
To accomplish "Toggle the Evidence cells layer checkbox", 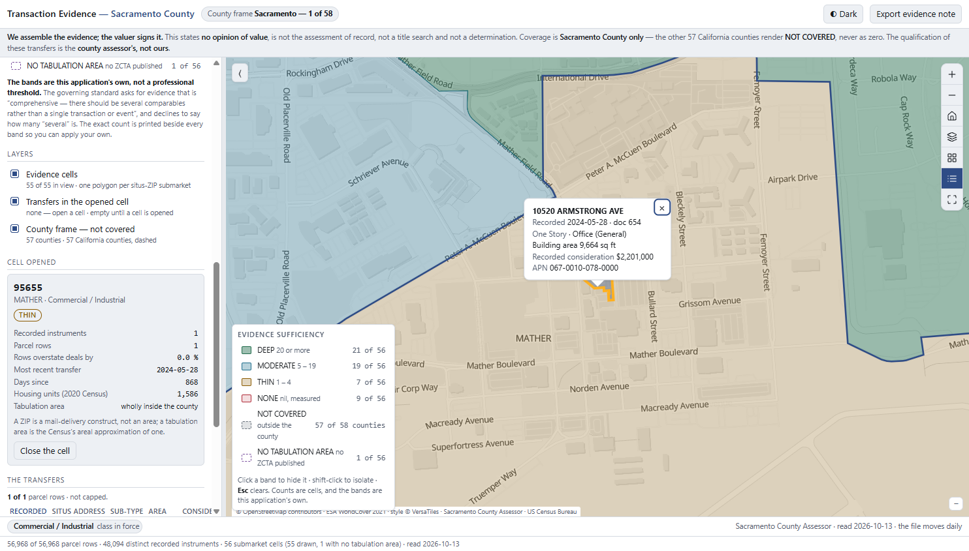I will click(14, 174).
